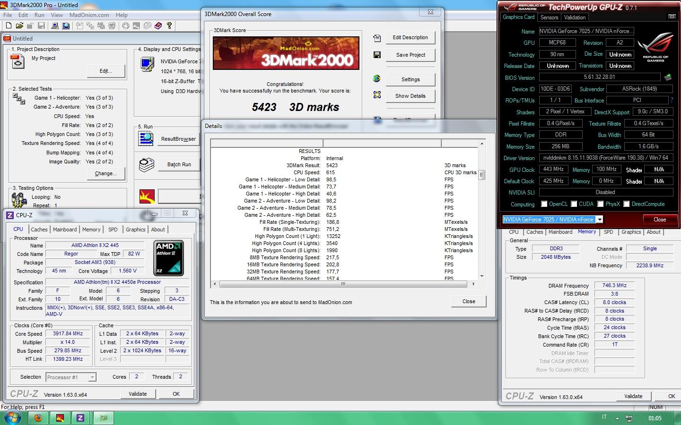The width and height of the screenshot is (681, 425).
Task: Click the red Close button in GPU-Z
Action: 660,220
